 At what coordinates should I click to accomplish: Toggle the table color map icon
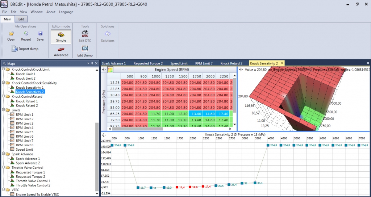tap(110, 70)
